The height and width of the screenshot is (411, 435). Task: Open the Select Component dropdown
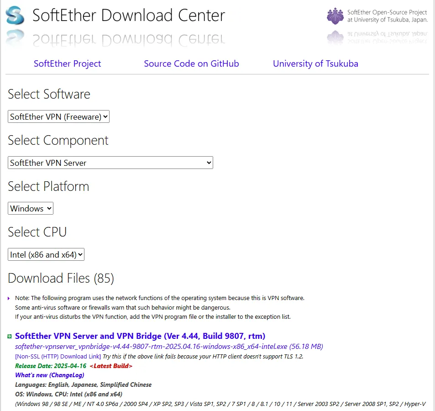(110, 163)
